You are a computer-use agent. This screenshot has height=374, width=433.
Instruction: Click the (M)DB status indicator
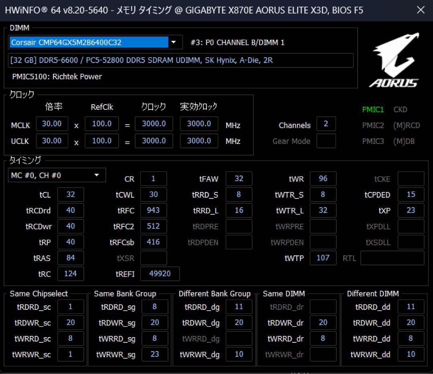[x=404, y=141]
